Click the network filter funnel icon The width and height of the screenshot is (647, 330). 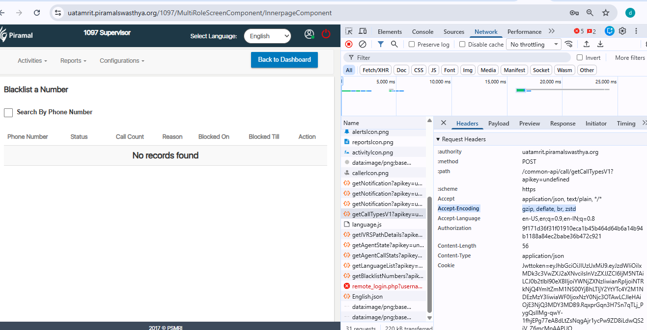pyautogui.click(x=381, y=44)
